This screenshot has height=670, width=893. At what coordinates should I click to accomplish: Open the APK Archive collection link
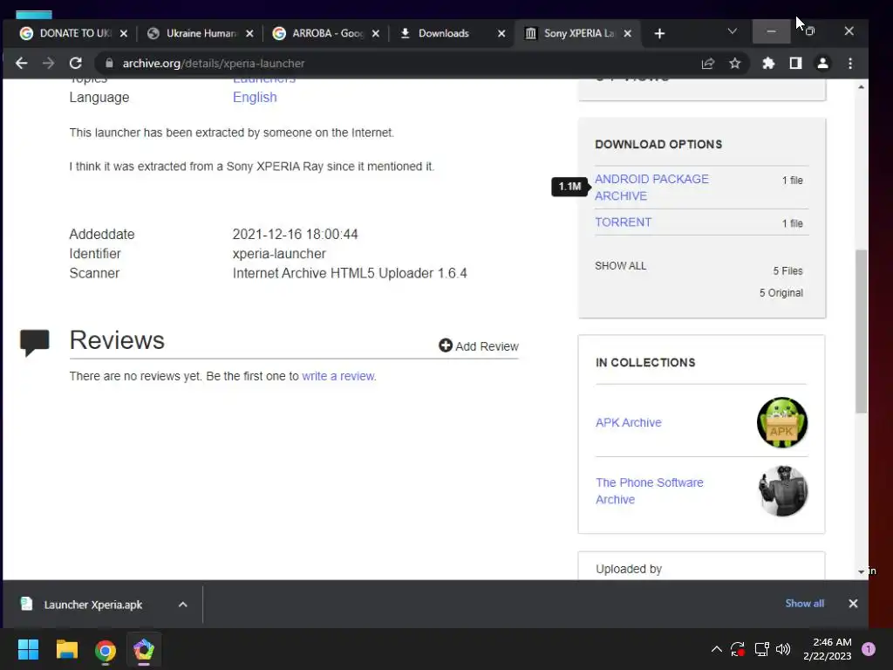tap(628, 423)
